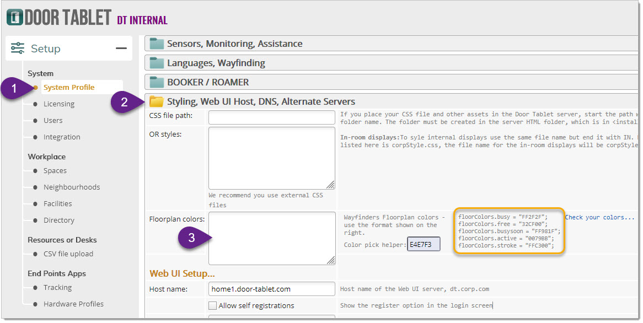Collapse the Setup menu with minus icon
This screenshot has width=643, height=323.
pyautogui.click(x=121, y=49)
